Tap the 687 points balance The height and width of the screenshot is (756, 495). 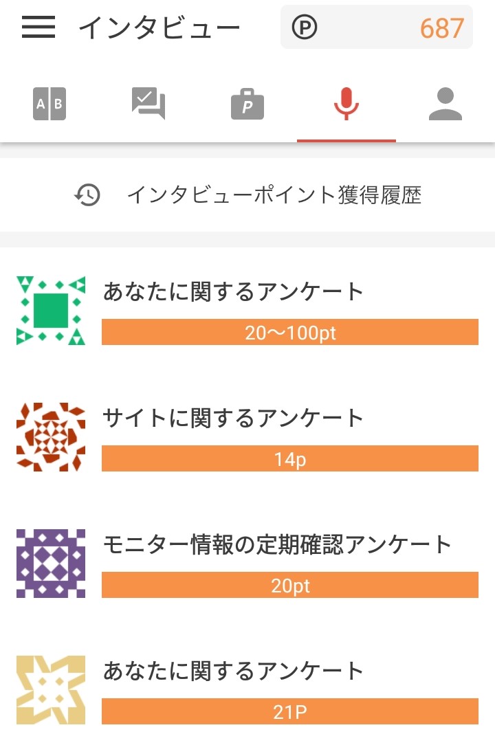click(441, 28)
